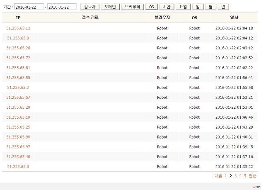
Task: Open IP 51.255.65.26 link
Action: pos(18,48)
